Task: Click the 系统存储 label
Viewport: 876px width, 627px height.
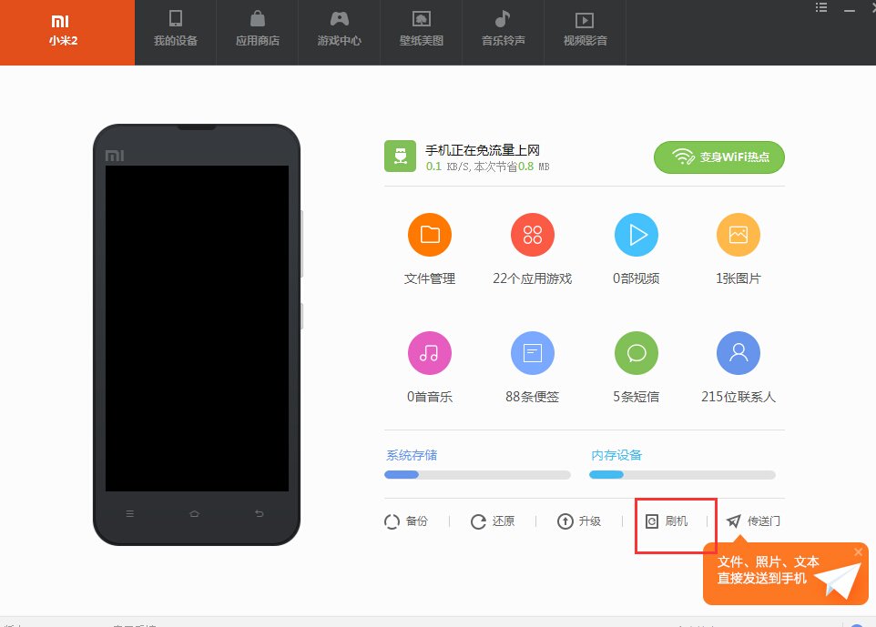Action: click(x=412, y=456)
